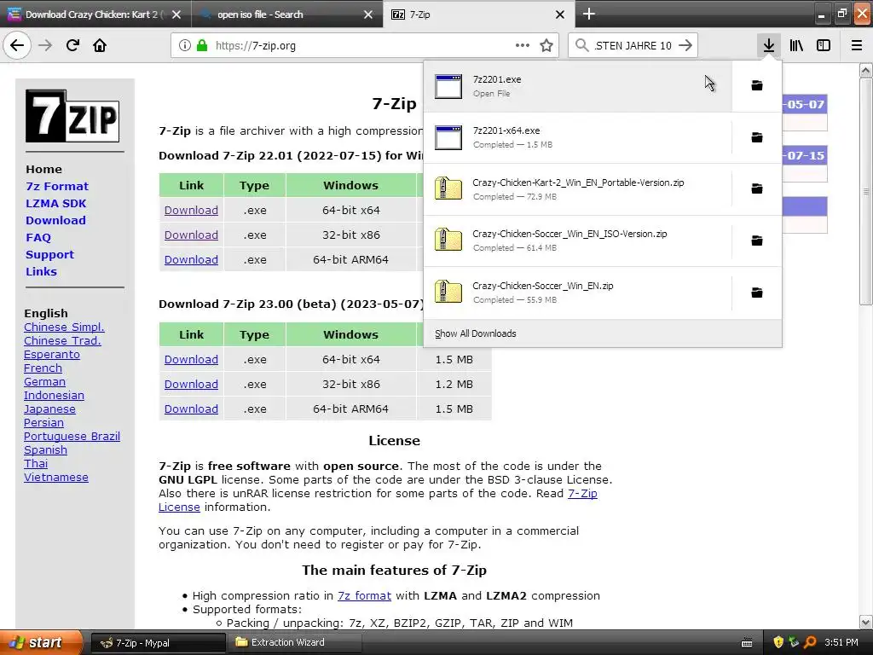Open containing folder for 7z2201-x64.exe

757,137
